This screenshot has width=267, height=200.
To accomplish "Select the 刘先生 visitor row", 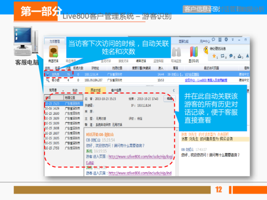I will (x=147, y=74).
